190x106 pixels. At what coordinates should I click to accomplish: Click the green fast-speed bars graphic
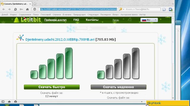(51, 63)
